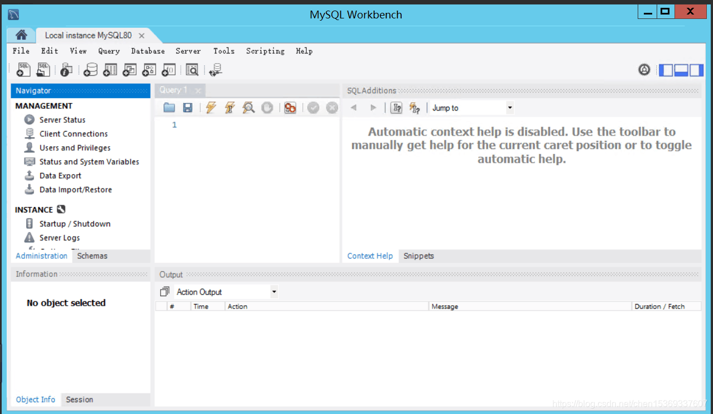Switch to the Snippets tab
This screenshot has height=414, width=713.
click(418, 256)
